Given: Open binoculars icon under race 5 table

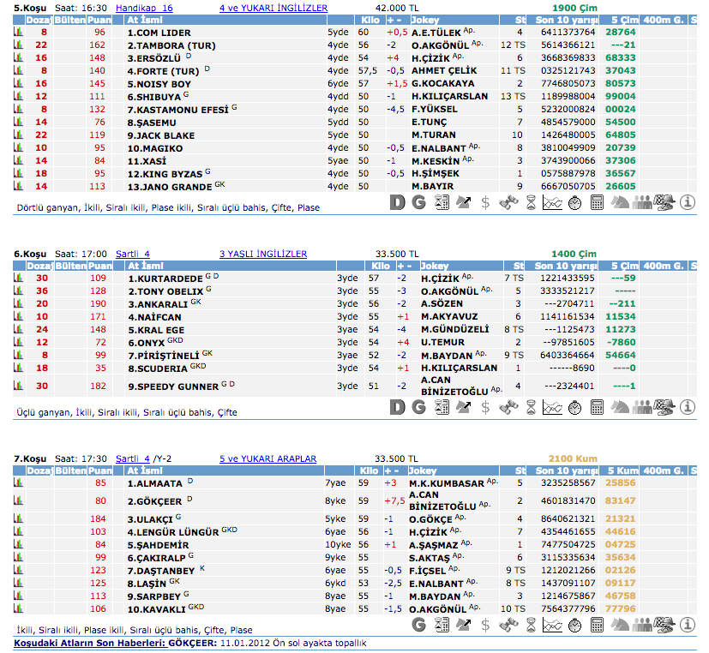Looking at the screenshot, I should pos(508,203).
